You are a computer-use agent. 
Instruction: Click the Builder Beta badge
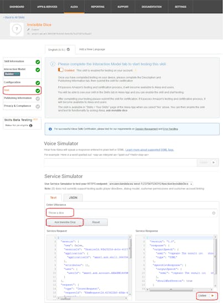coord(12,74)
